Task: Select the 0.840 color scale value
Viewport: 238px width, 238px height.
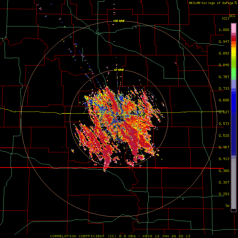Action: click(x=224, y=65)
